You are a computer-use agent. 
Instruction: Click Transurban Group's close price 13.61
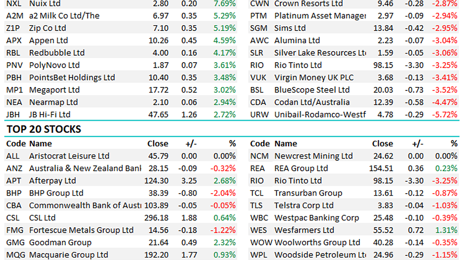click(x=383, y=193)
